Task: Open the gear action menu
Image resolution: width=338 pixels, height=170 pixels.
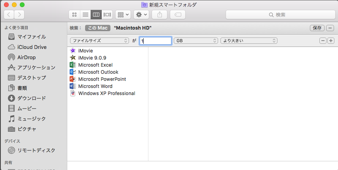Action: tap(141, 15)
